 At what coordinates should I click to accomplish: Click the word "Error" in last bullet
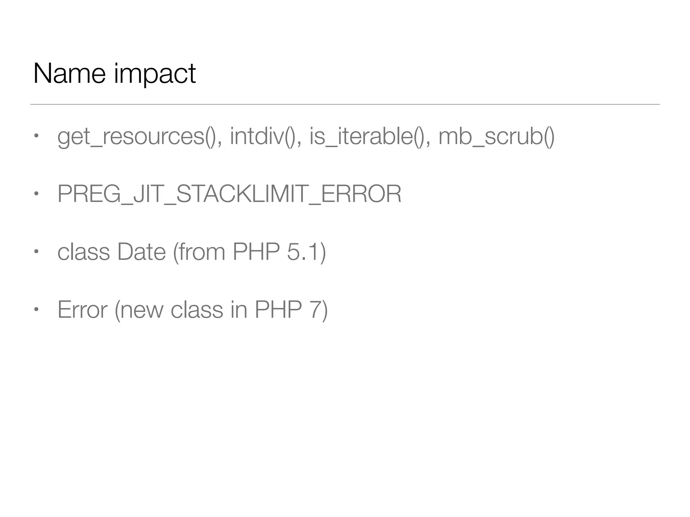[82, 309]
